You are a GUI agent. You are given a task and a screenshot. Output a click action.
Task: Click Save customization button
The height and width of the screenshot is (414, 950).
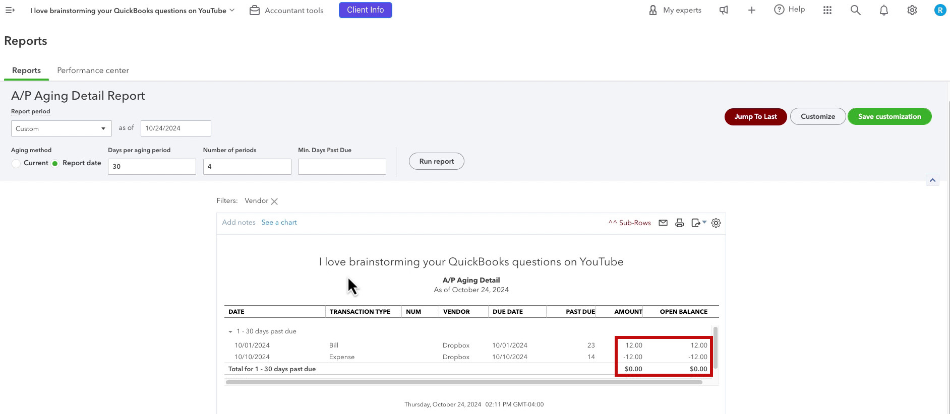[889, 116]
